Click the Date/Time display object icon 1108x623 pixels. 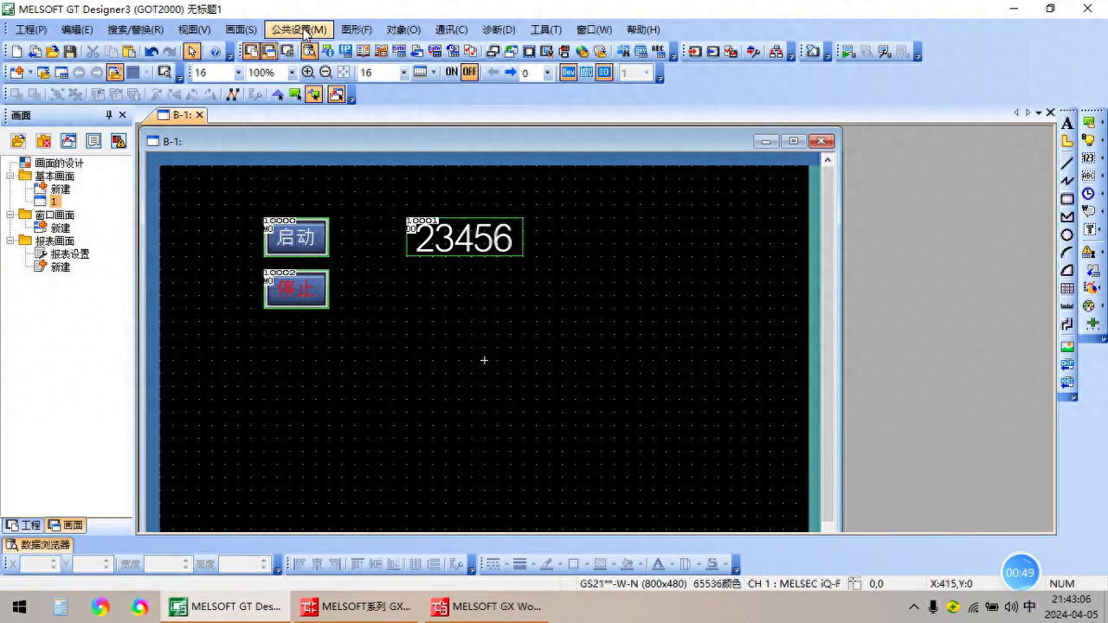pos(1089,194)
